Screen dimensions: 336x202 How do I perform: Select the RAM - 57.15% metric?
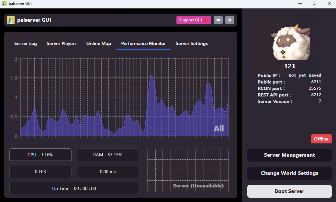click(x=107, y=155)
